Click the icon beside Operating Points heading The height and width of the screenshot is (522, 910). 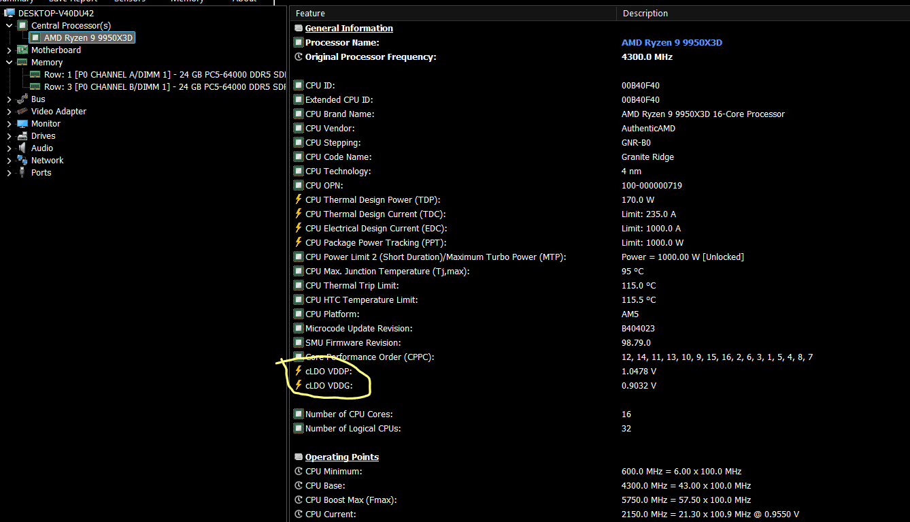pos(298,457)
